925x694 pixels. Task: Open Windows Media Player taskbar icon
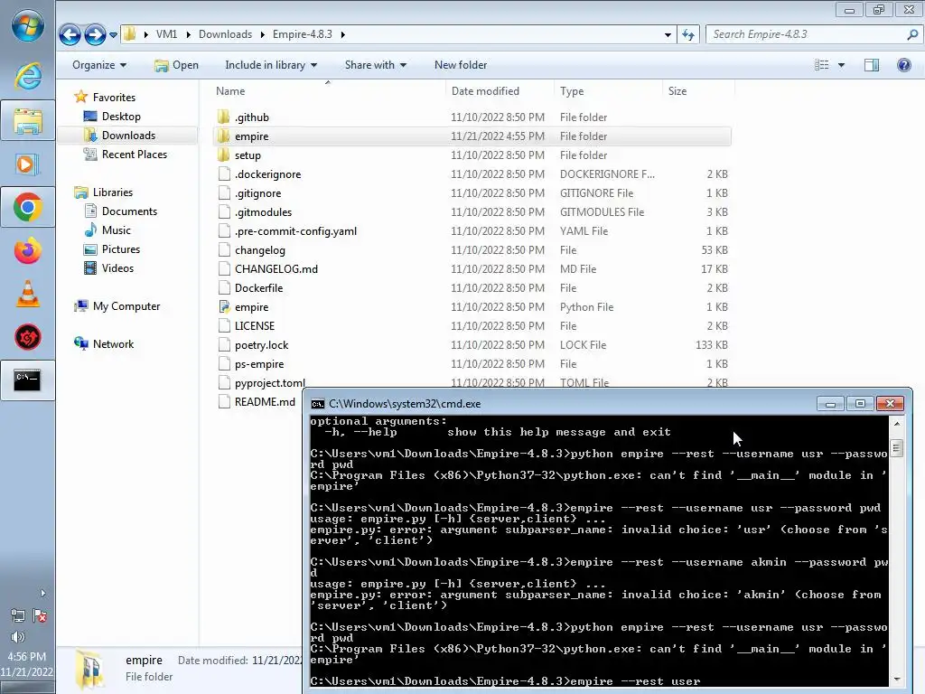pos(28,164)
